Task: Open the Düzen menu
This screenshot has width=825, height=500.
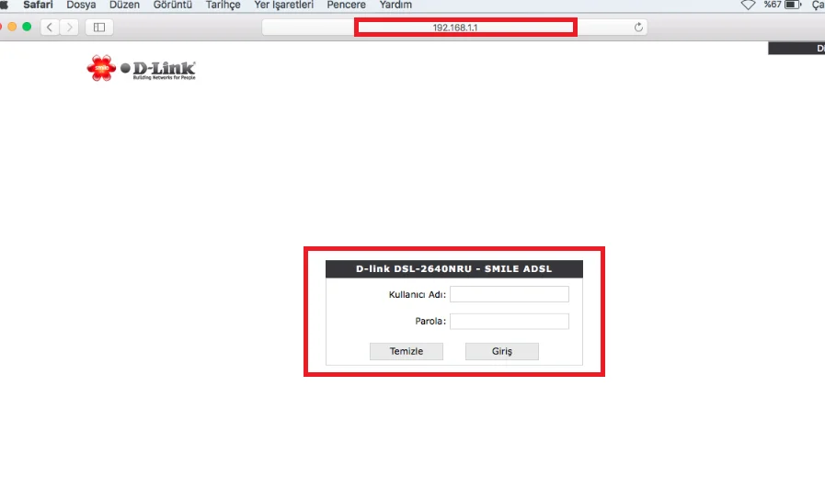Action: coord(124,6)
